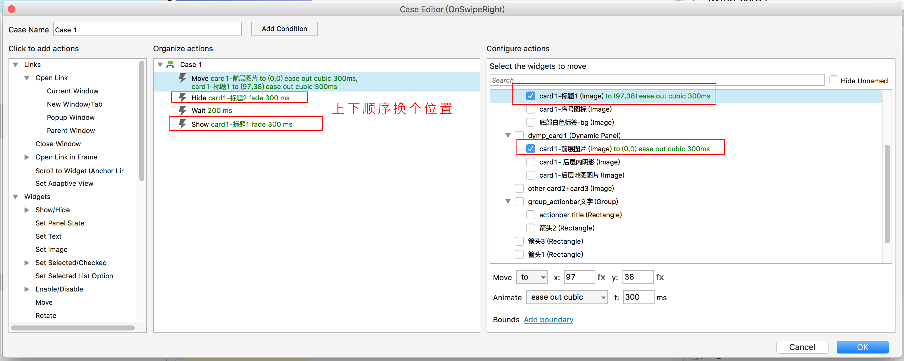
Task: Click the lightning icon beside Move action
Action: point(182,78)
